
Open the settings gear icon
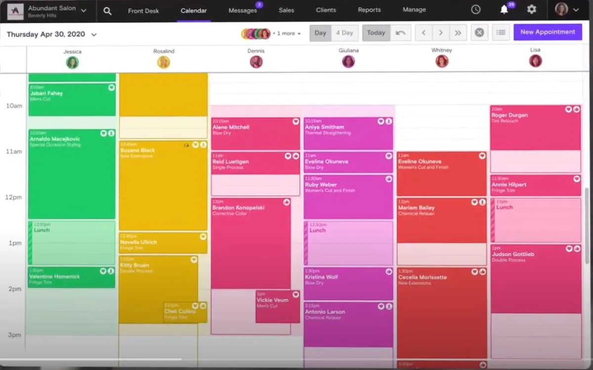click(x=532, y=9)
